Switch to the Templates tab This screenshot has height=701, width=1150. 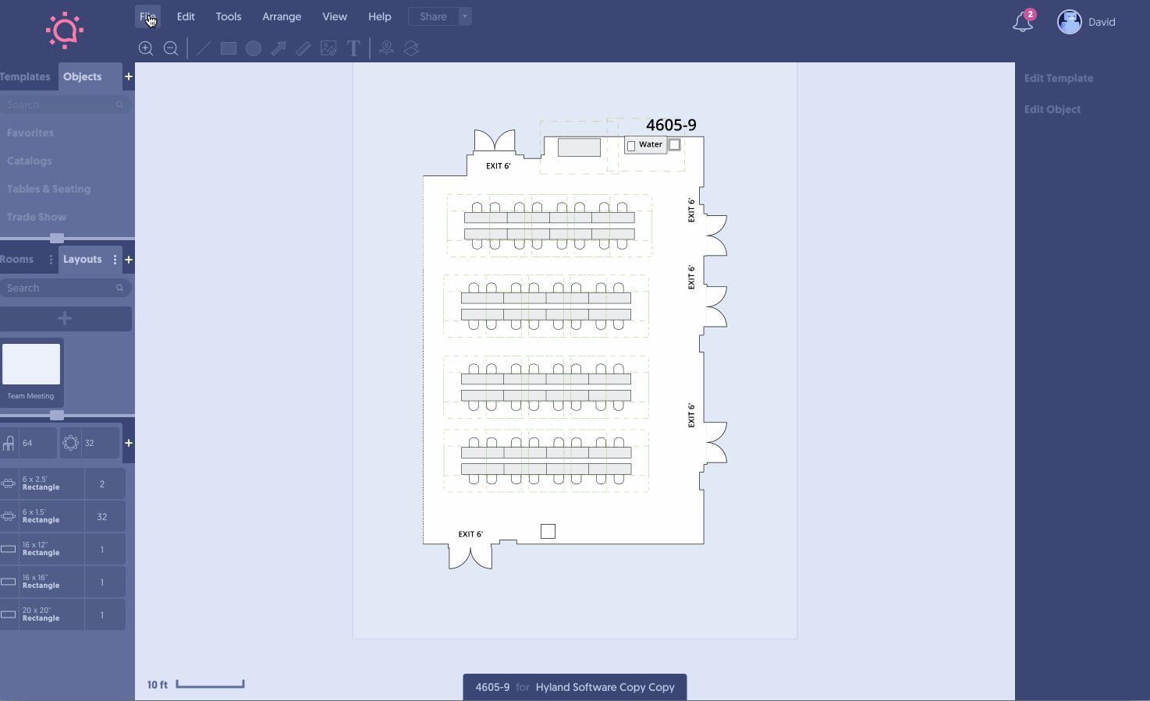pyautogui.click(x=25, y=76)
